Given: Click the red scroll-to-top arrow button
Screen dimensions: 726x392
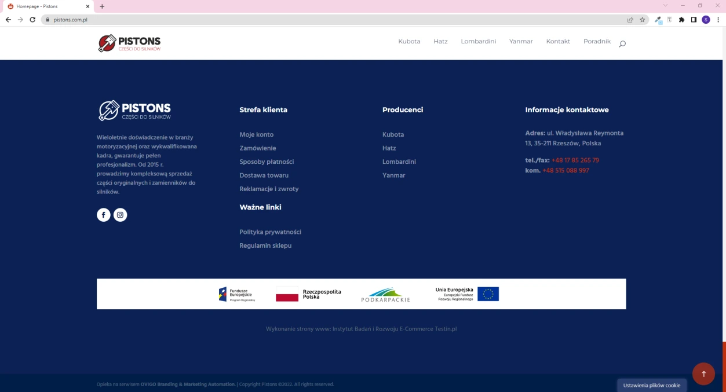Looking at the screenshot, I should (703, 373).
